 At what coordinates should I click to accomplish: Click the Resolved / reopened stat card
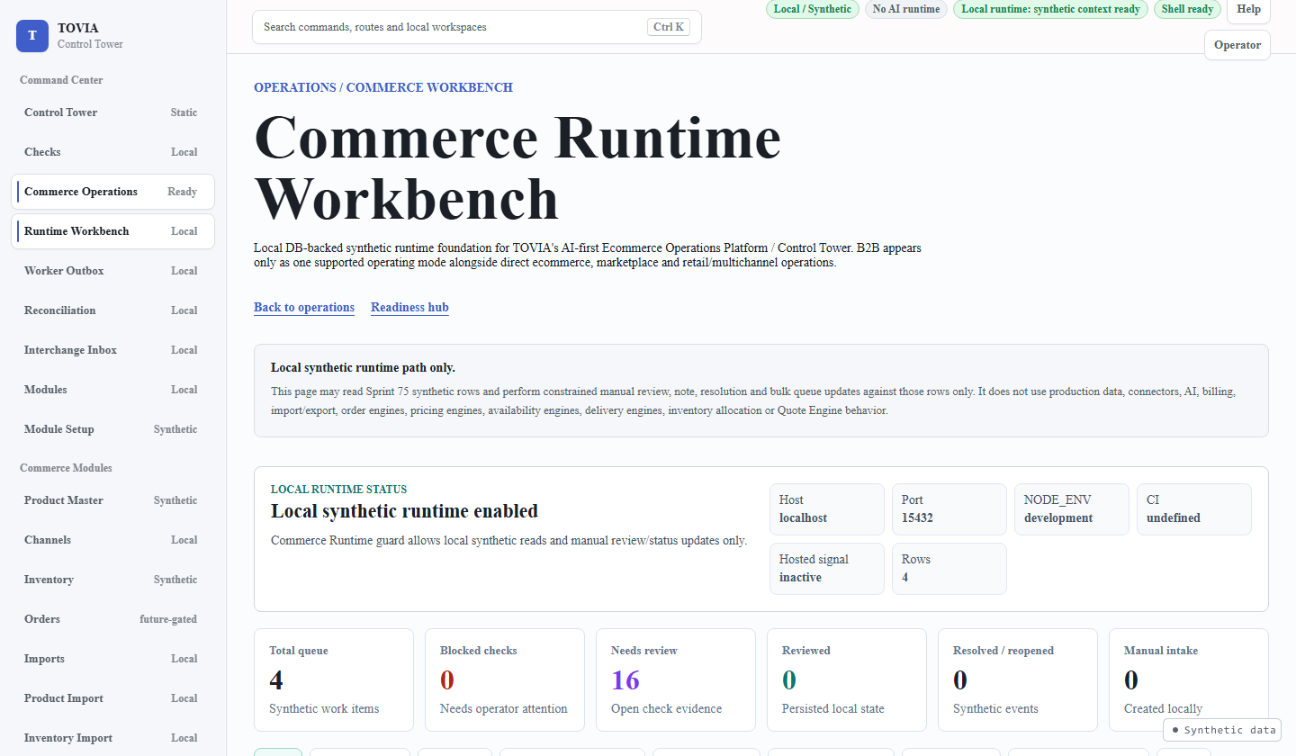[x=1018, y=679]
